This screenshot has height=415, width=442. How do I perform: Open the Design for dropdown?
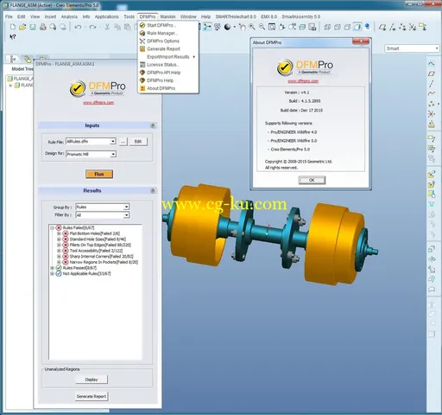point(113,154)
